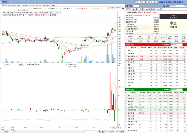
Task: Click the help icon beside 區間周轉率
Action: [140, 34]
